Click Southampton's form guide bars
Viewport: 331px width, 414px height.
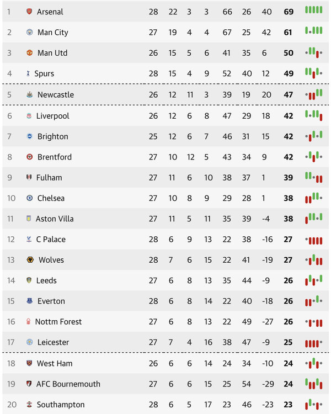pyautogui.click(x=313, y=404)
